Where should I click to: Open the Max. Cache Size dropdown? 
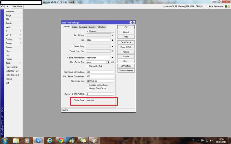click(x=108, y=62)
